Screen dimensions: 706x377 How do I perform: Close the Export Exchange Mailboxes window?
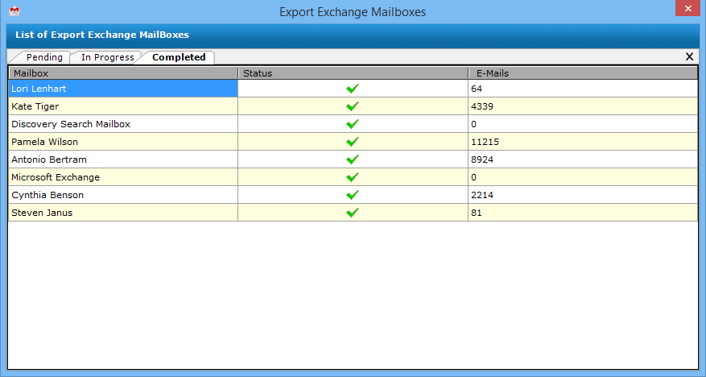pos(687,8)
